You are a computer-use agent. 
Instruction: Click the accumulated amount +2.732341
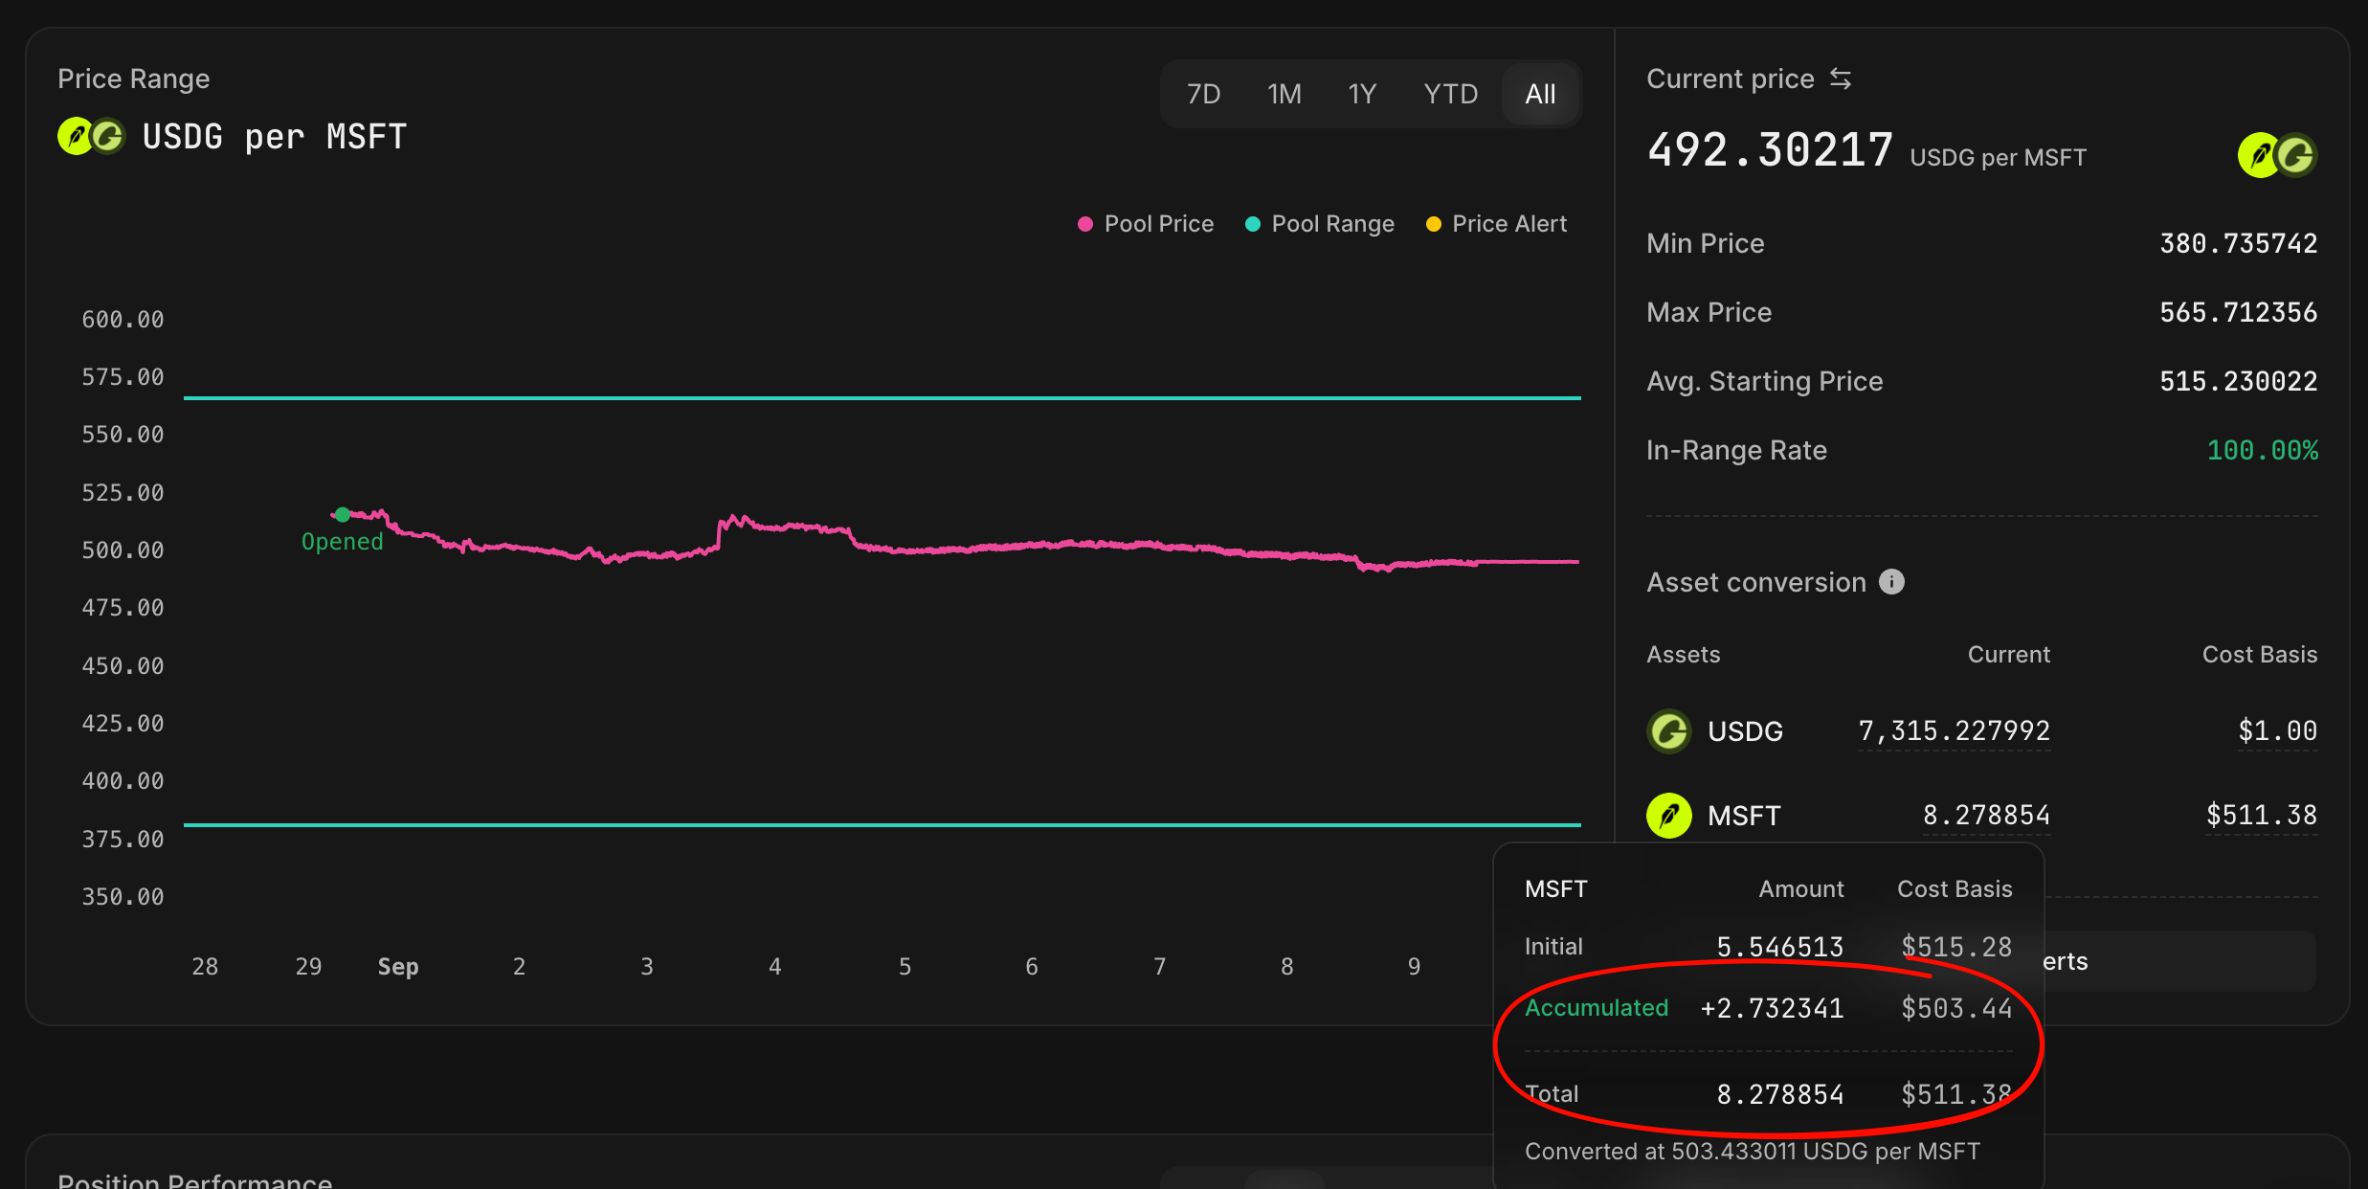point(1772,1008)
